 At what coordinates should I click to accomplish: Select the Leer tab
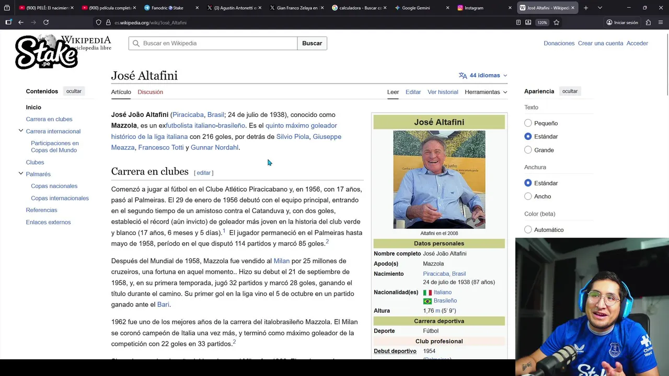tap(393, 92)
